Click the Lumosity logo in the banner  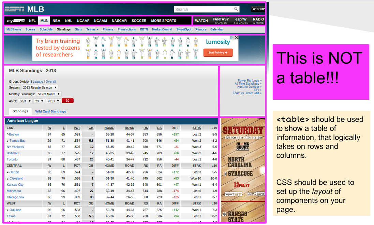(218, 42)
